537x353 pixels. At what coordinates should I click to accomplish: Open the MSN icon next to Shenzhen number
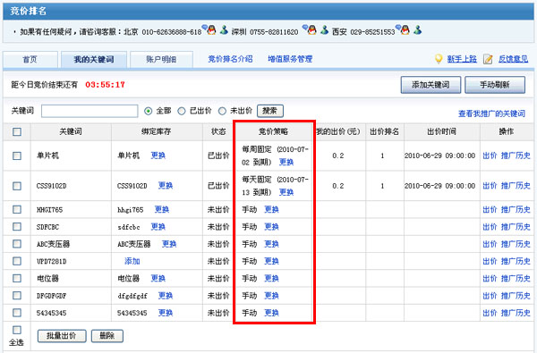[x=324, y=30]
